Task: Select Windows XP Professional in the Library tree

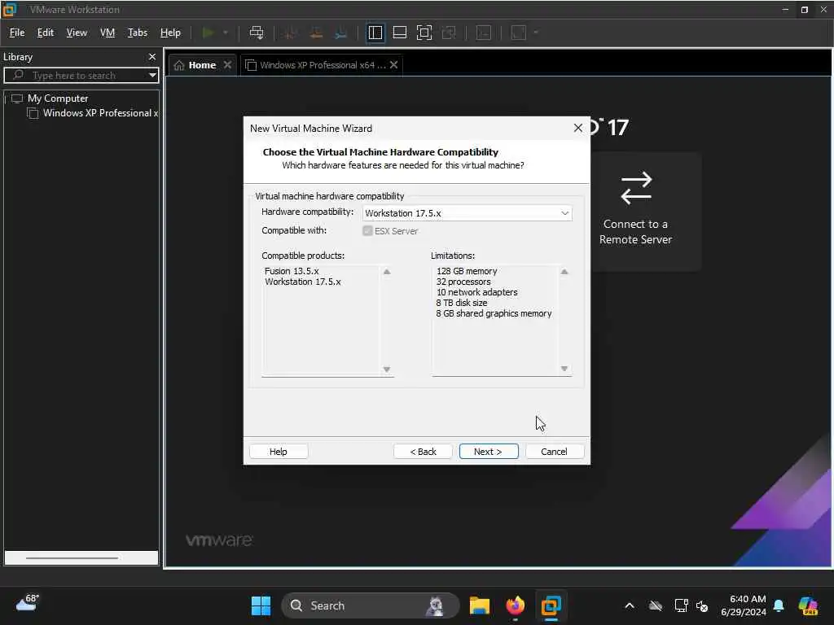Action: [100, 113]
